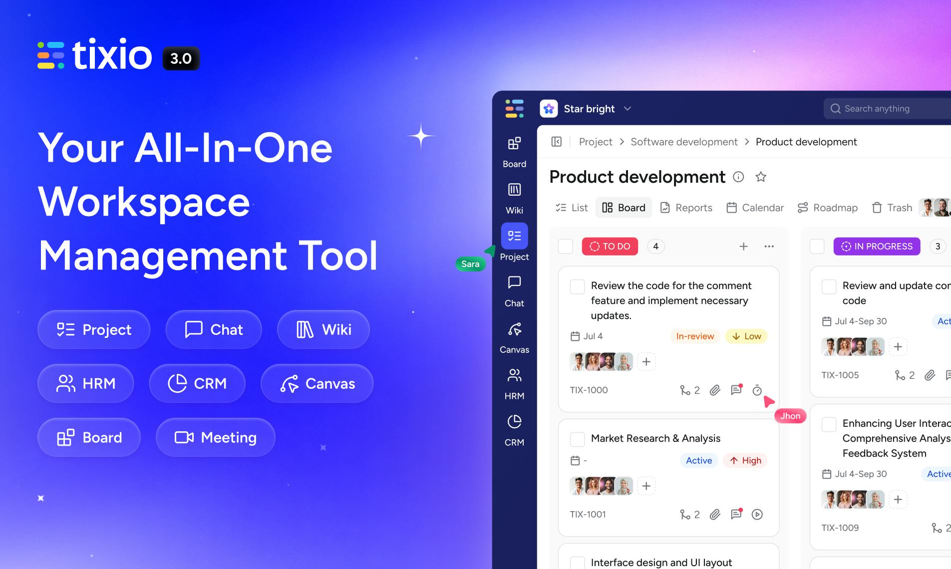Viewport: 951px width, 569px height.
Task: Switch to List view tab
Action: pyautogui.click(x=572, y=208)
